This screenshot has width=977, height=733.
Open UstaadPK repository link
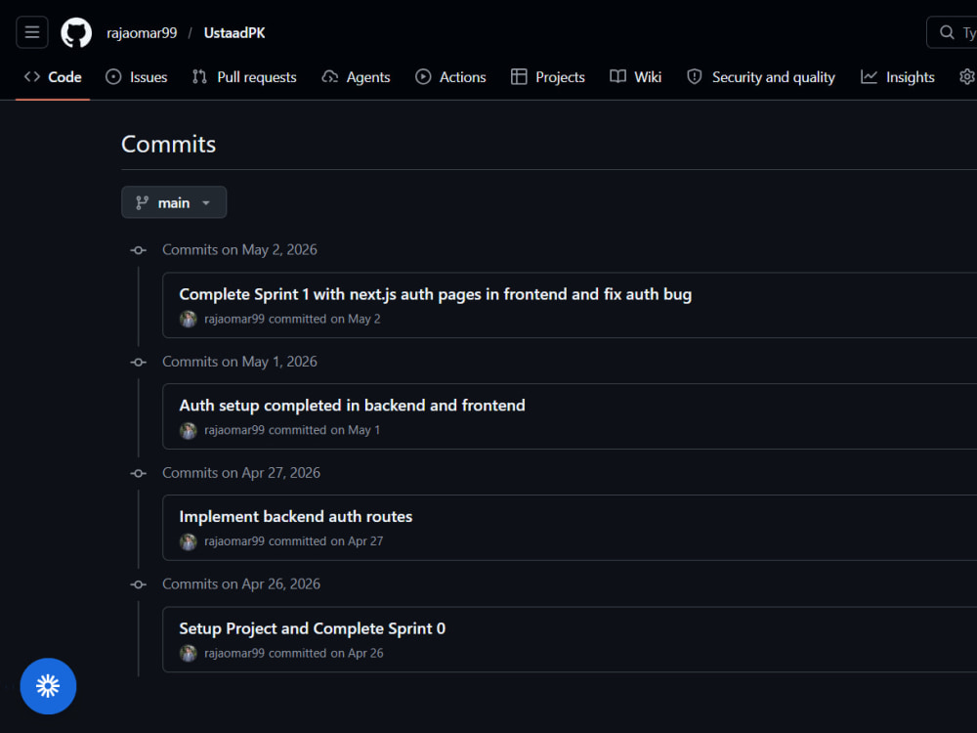pyautogui.click(x=234, y=33)
